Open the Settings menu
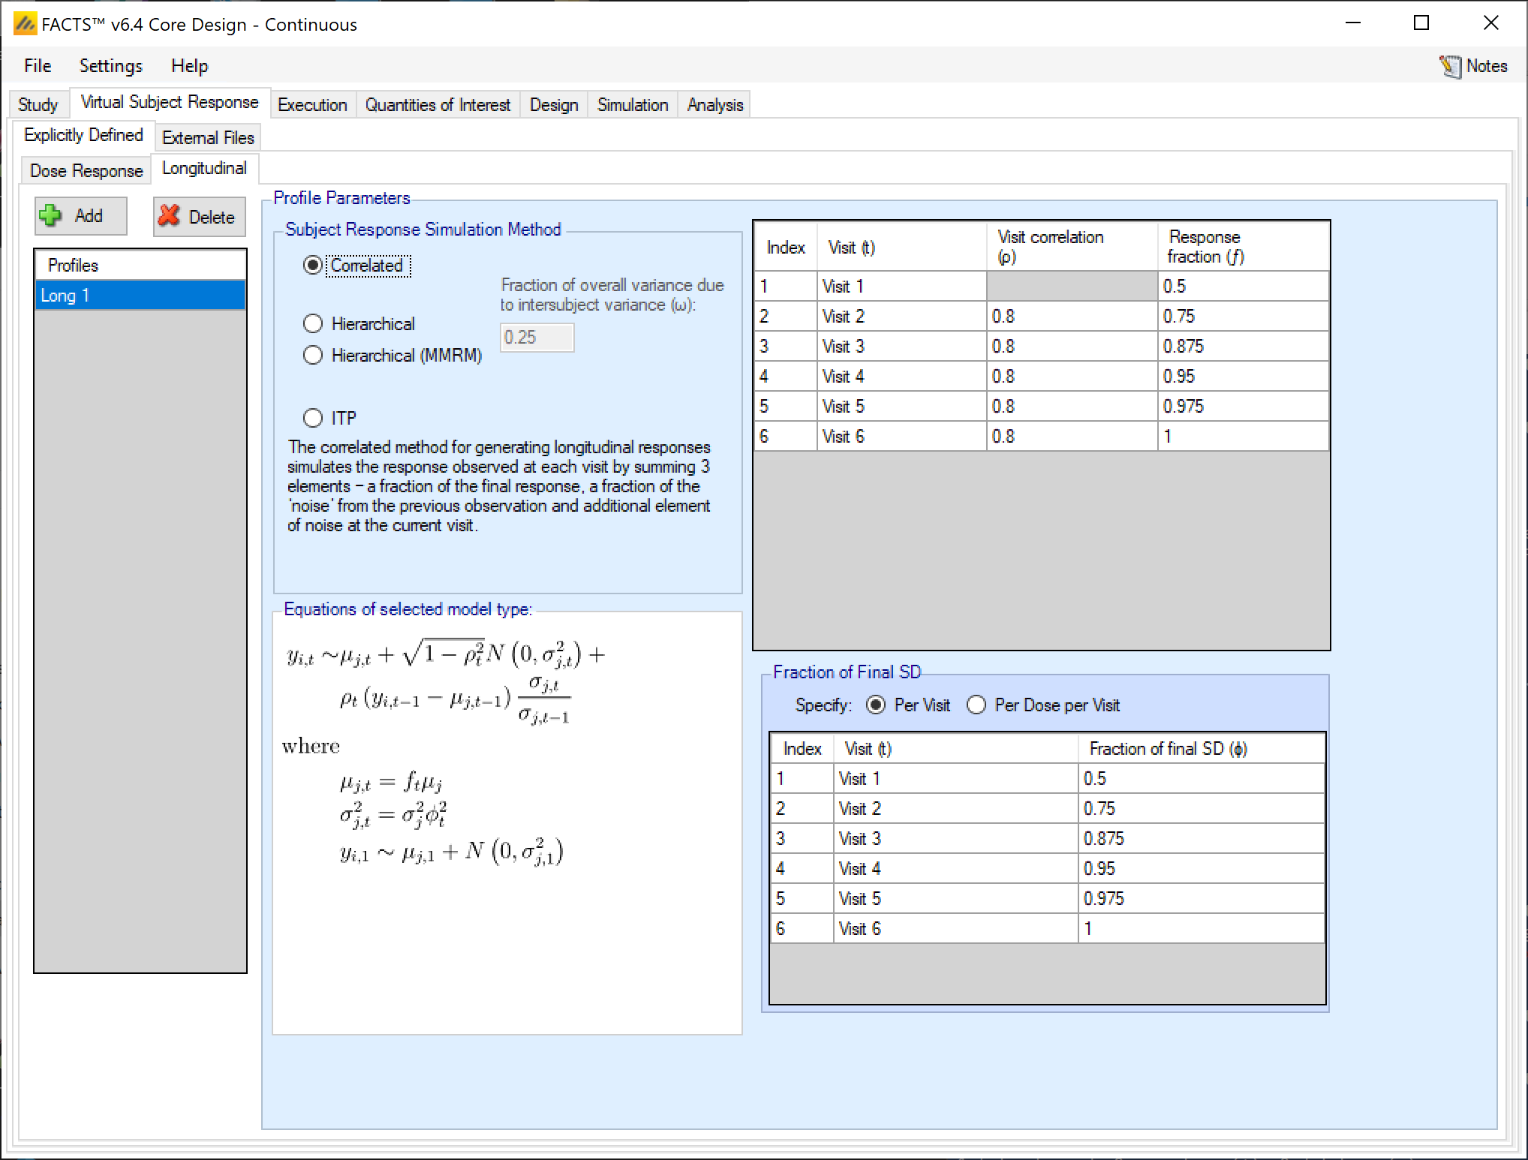The image size is (1528, 1160). click(110, 66)
